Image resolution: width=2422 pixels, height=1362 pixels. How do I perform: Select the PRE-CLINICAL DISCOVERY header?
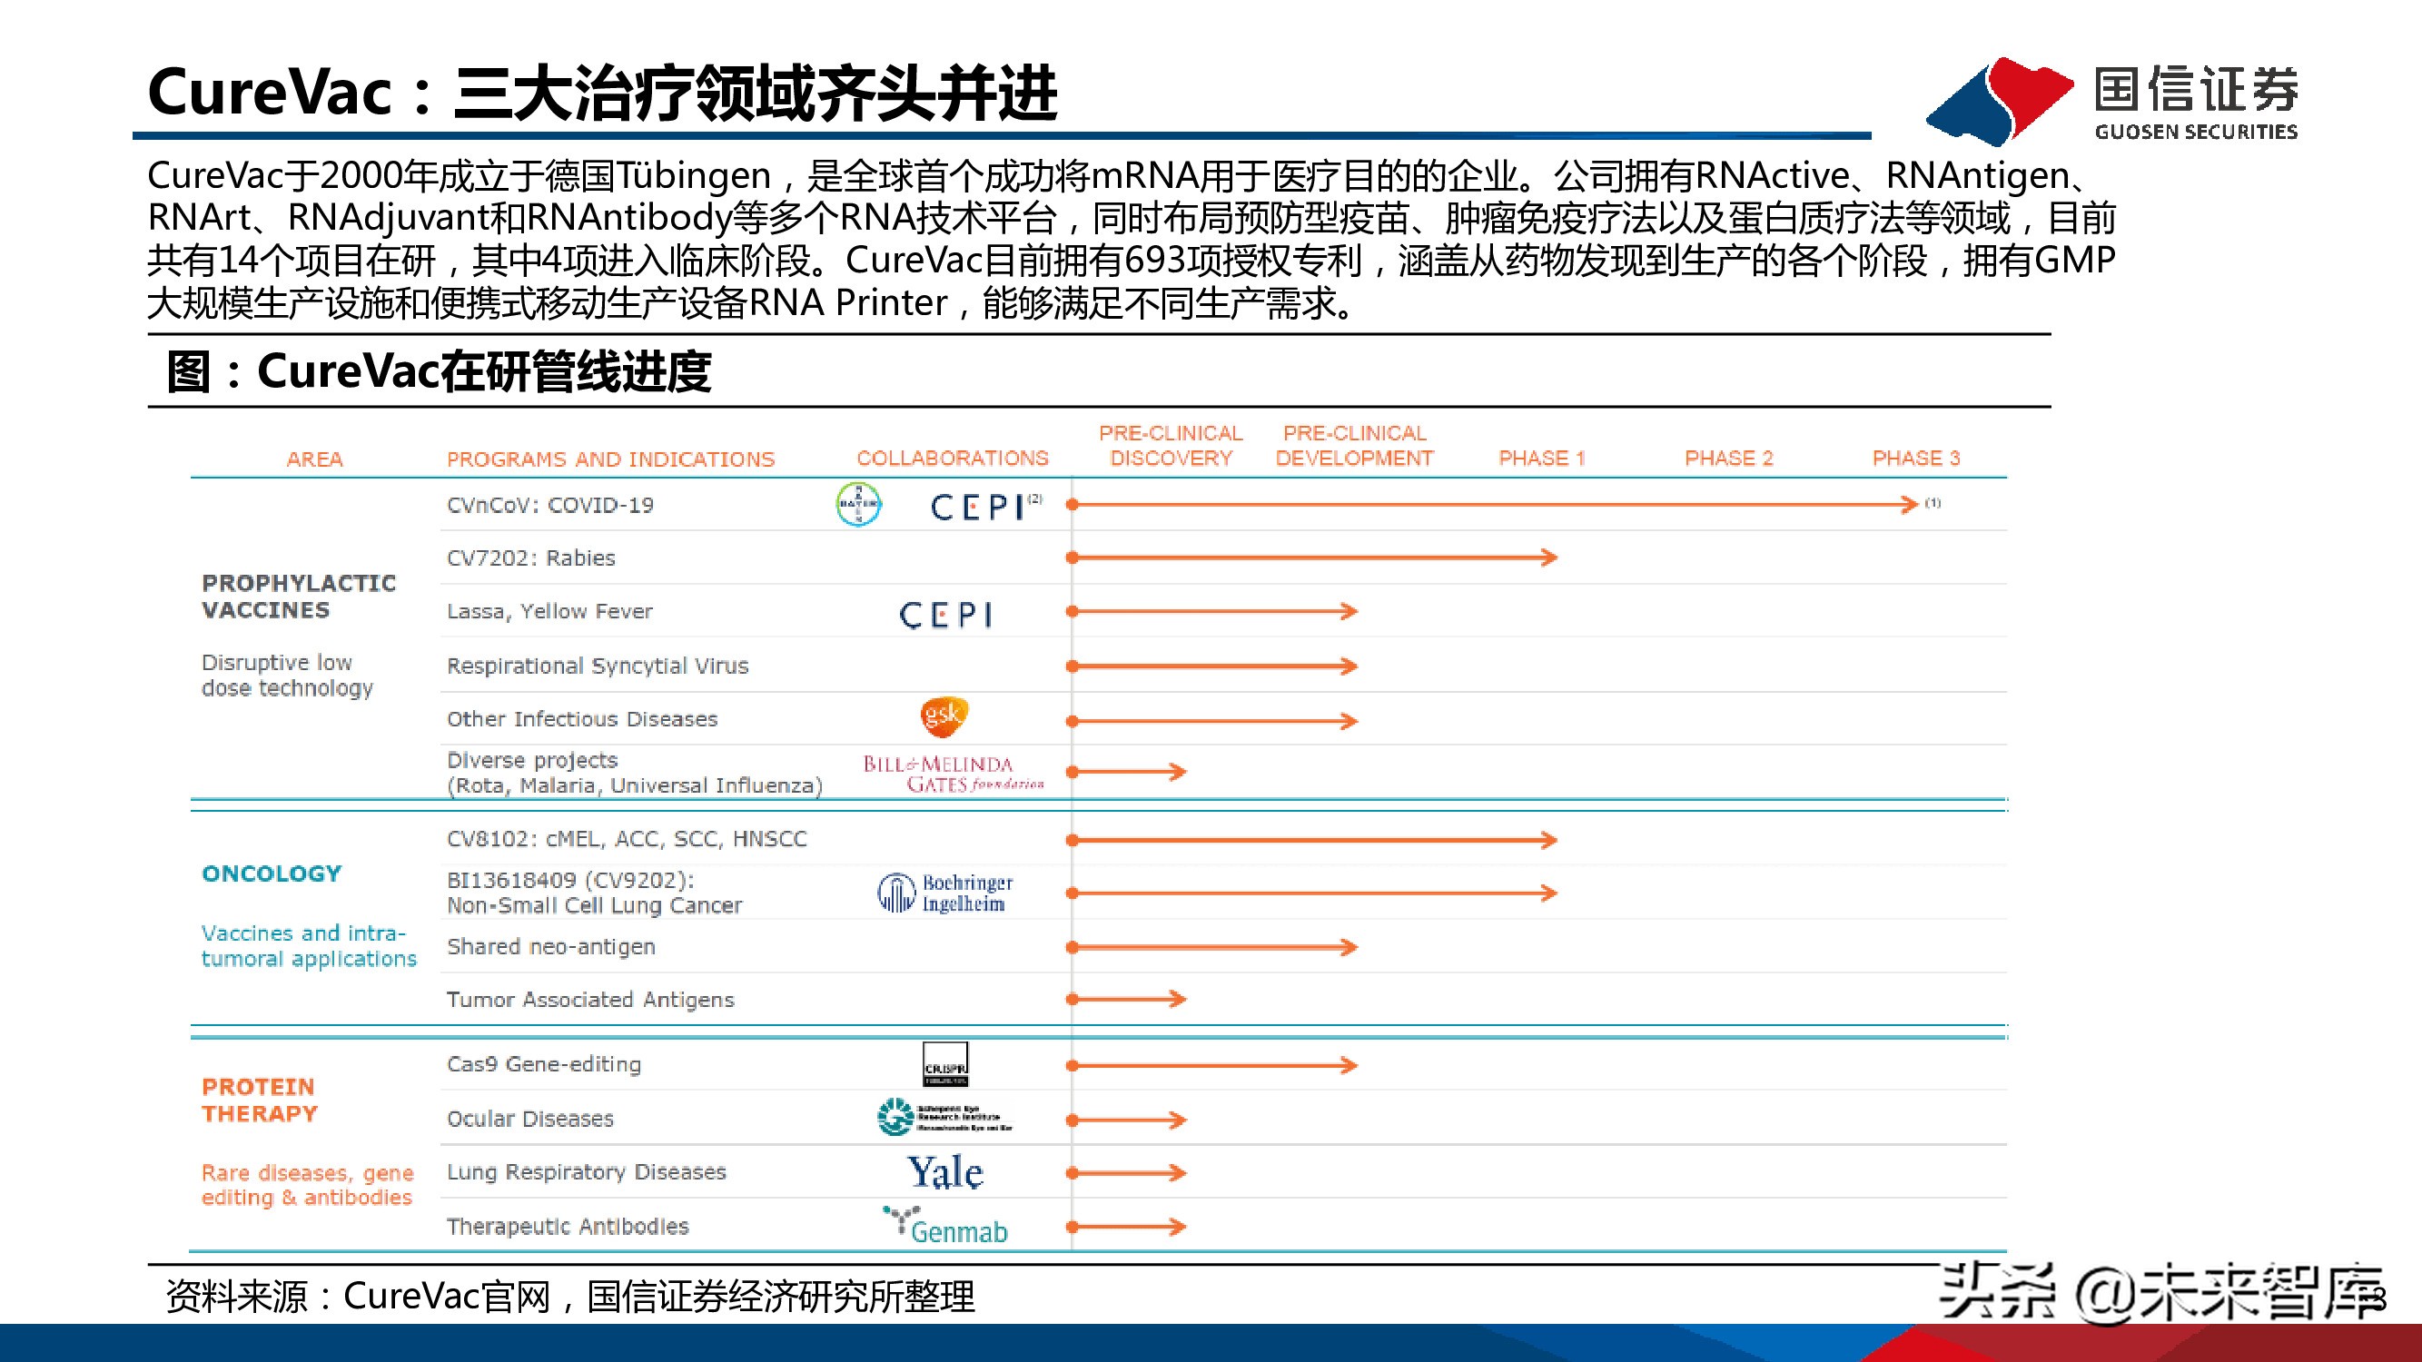point(1171,446)
